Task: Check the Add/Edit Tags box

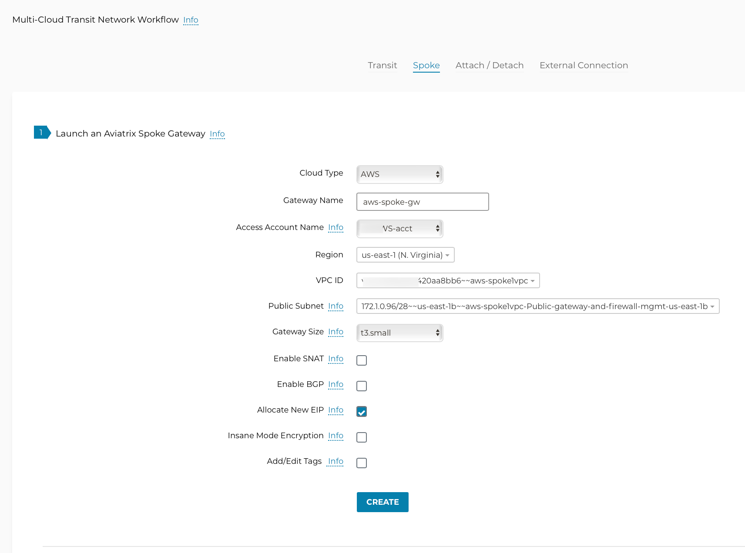Action: pyautogui.click(x=361, y=463)
